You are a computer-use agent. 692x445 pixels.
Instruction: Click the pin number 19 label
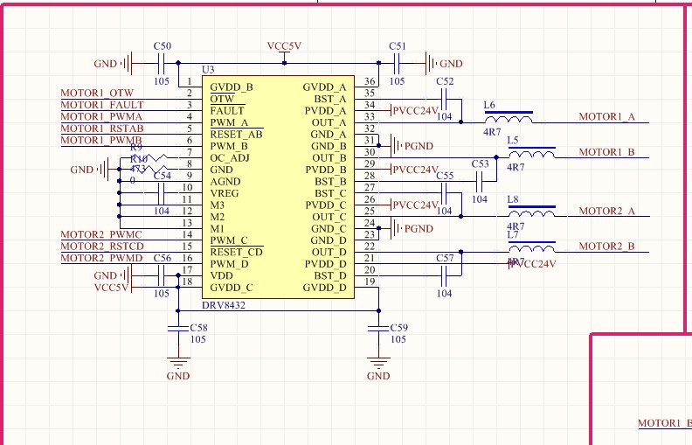coord(370,282)
